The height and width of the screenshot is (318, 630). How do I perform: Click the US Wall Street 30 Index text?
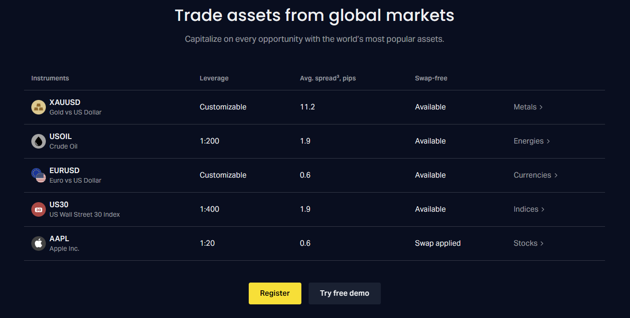84,214
